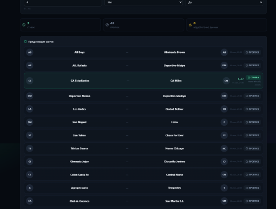Open the dropdown showing Да
Viewport: 276px width, 209px height.
point(224,2)
